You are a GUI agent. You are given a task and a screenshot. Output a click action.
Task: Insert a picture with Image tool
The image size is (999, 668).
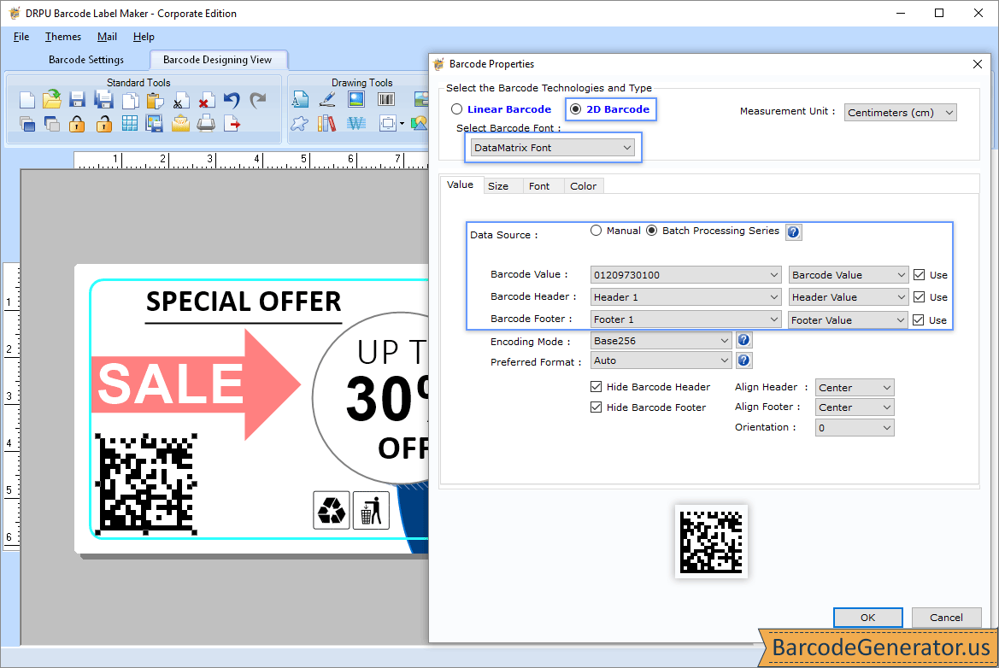(356, 99)
